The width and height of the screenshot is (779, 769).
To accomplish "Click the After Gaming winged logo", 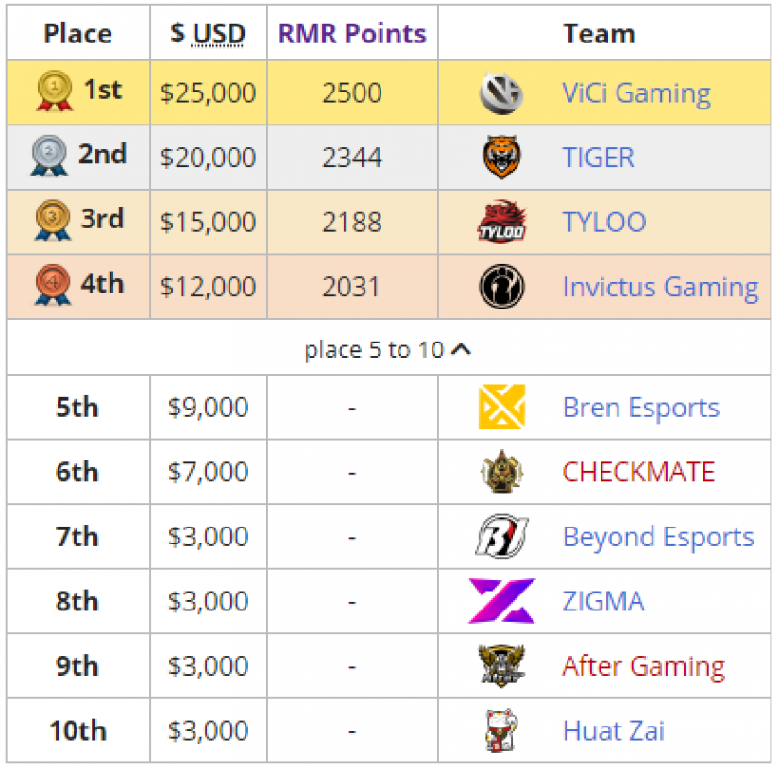I will pyautogui.click(x=501, y=666).
